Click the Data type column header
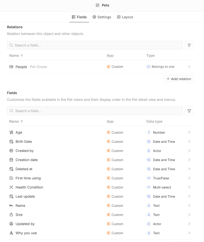 point(154,122)
